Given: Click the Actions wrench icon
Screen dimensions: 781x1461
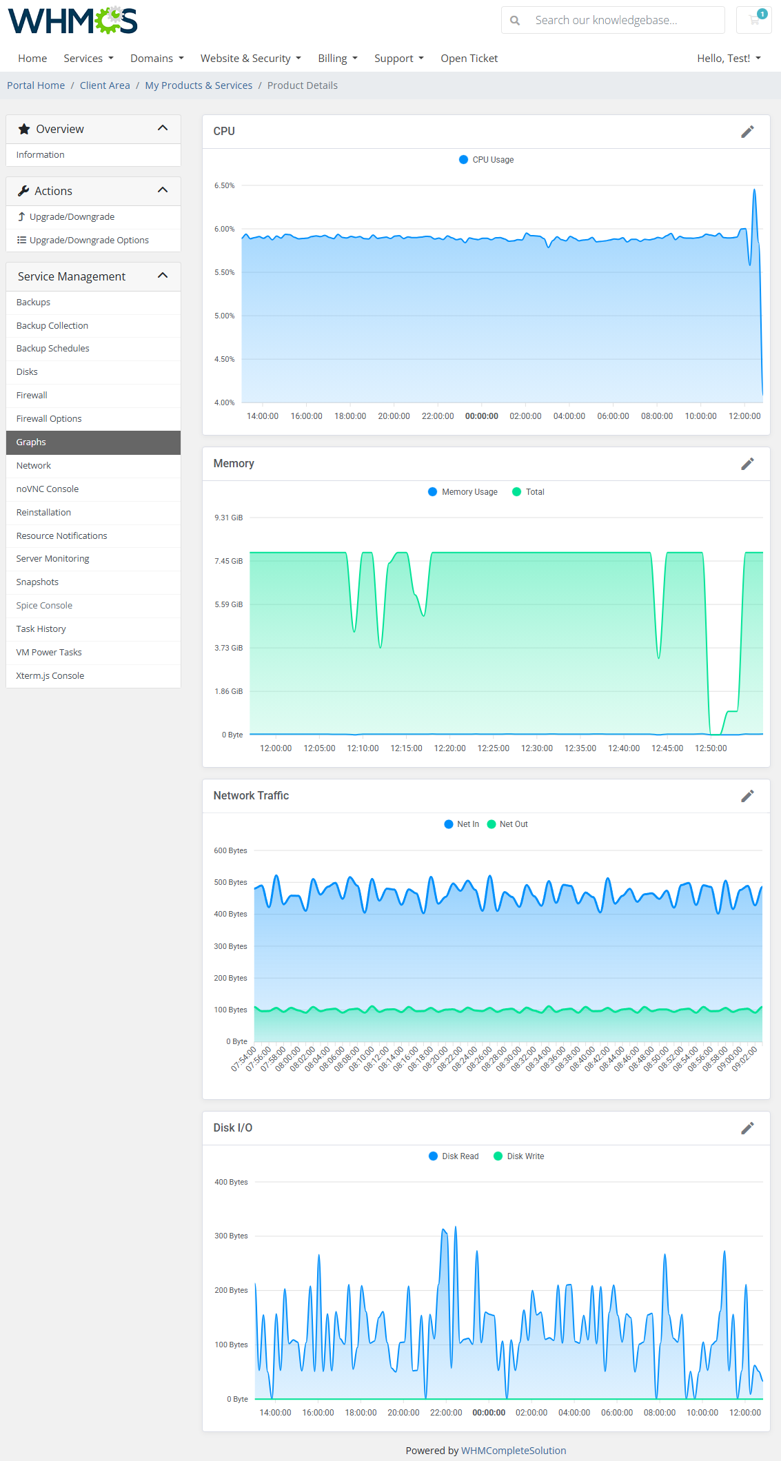Looking at the screenshot, I should click(x=23, y=191).
